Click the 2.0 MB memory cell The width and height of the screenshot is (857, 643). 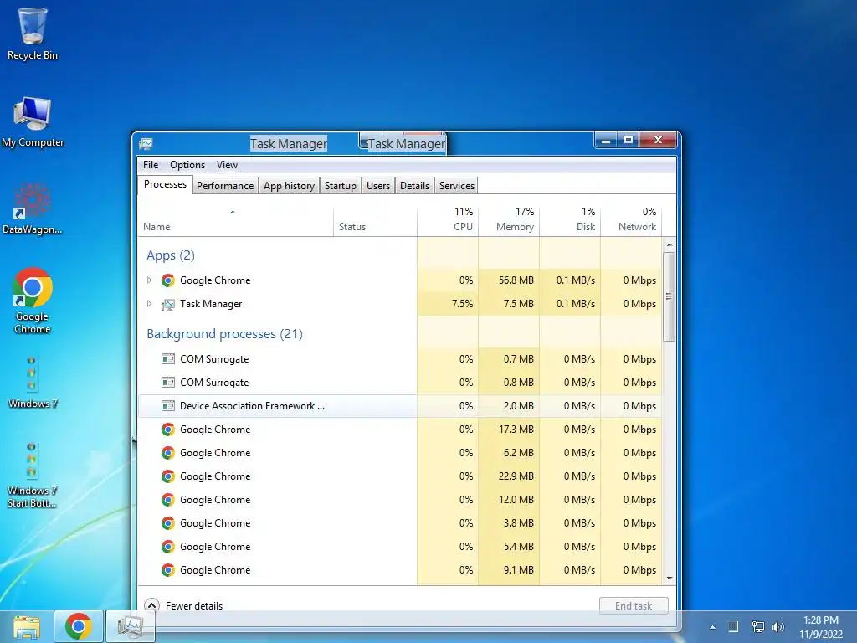coord(509,406)
